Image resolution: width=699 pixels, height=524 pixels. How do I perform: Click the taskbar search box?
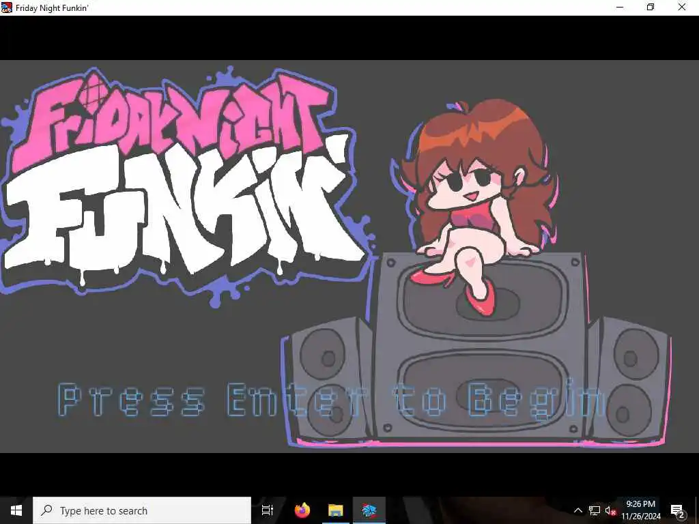coord(142,510)
